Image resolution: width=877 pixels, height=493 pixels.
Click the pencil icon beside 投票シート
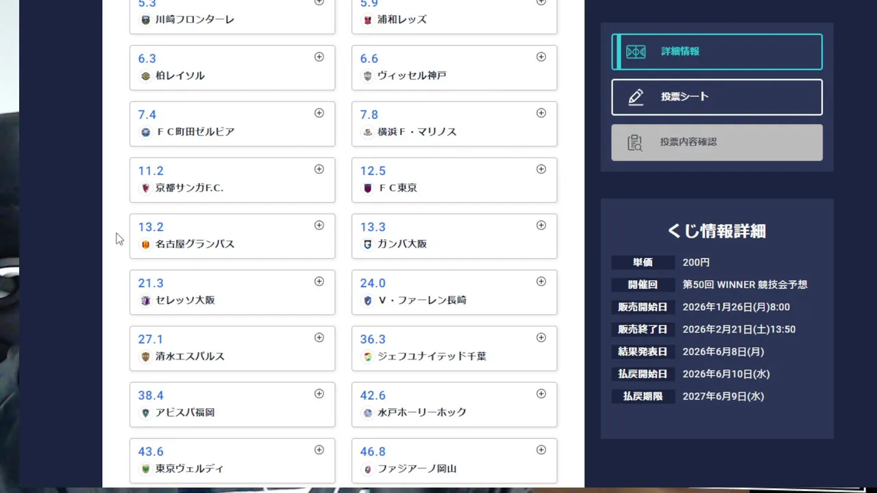coord(636,97)
